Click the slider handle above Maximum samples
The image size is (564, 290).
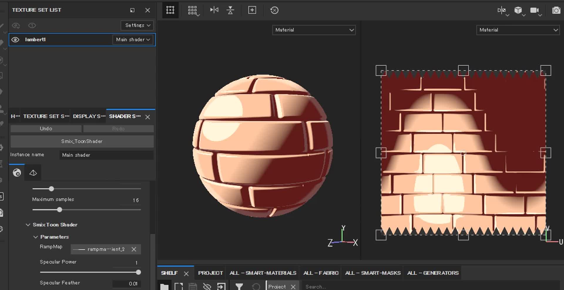51,189
